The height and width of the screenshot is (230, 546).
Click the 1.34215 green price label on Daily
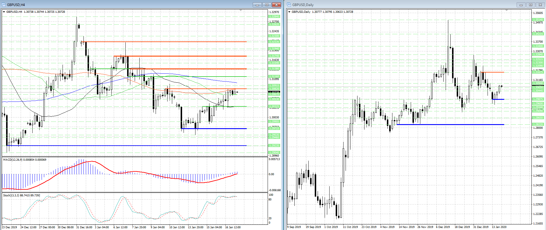point(538,34)
